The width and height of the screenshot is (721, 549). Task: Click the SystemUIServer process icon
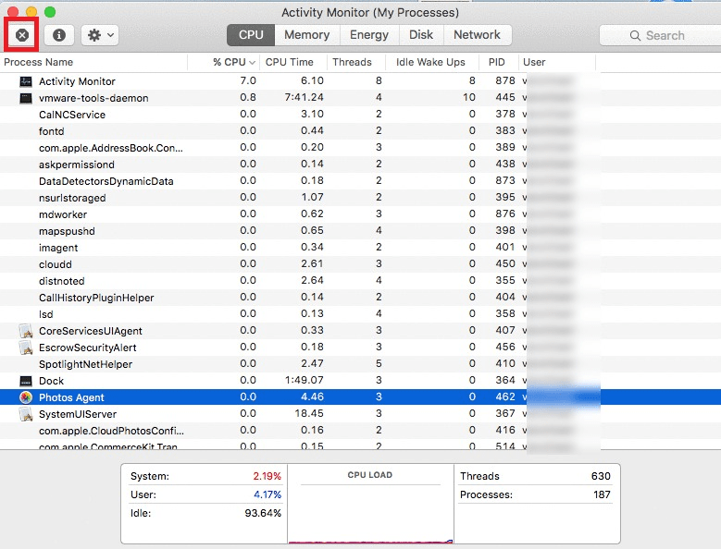tap(26, 414)
